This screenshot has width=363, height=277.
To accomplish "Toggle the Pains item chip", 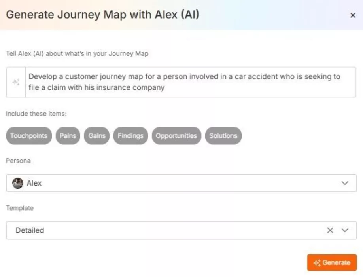I will pyautogui.click(x=68, y=135).
